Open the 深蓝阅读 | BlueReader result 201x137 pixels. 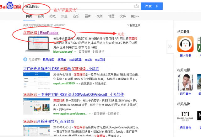(41, 33)
